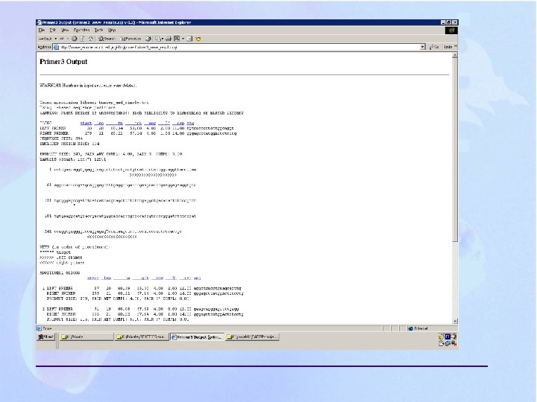Click the 'gc%' link in OLIGO header
537x402 pixels.
click(x=134, y=123)
